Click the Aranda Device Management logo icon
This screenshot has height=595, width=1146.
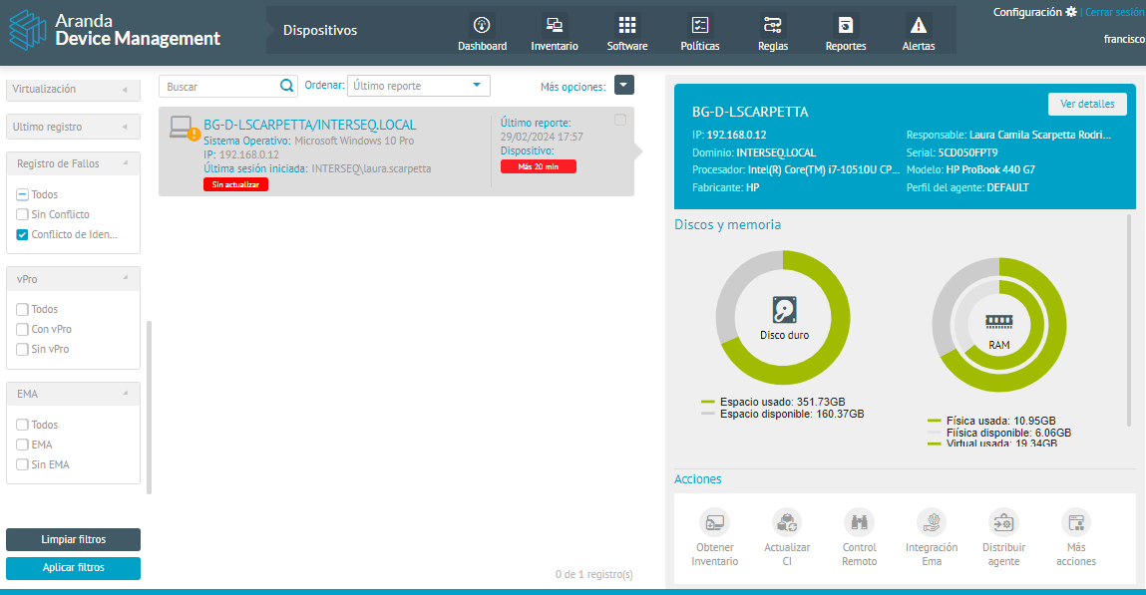(28, 30)
